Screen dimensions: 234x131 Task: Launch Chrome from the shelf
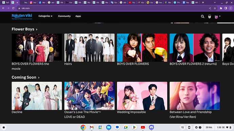tap(83, 127)
